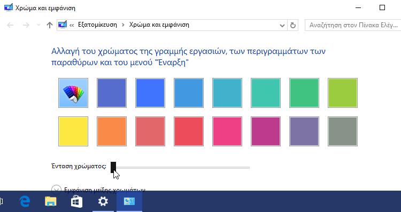Pick the turquoise color swatch
The image size is (401, 212).
tap(266, 93)
